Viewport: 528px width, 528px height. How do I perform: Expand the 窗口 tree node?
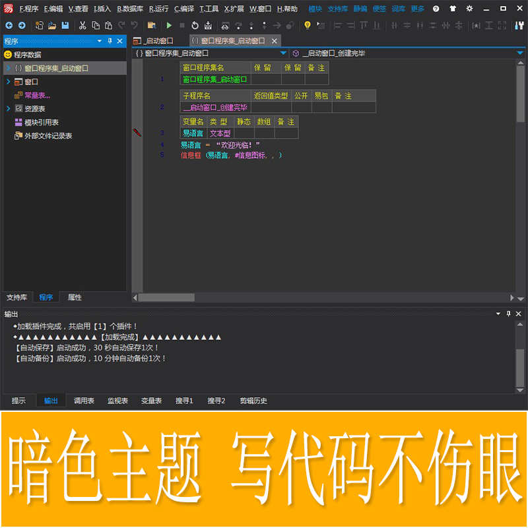click(9, 82)
